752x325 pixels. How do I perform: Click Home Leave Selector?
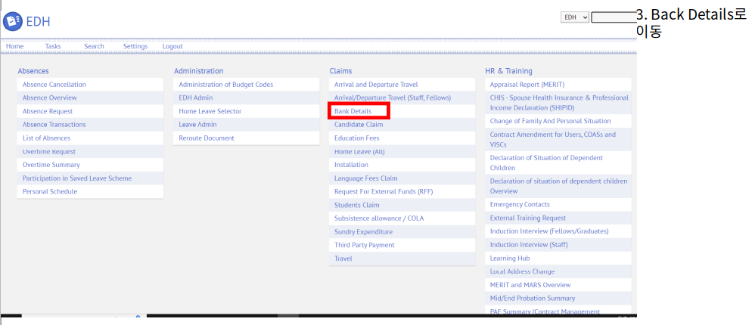pyautogui.click(x=210, y=111)
